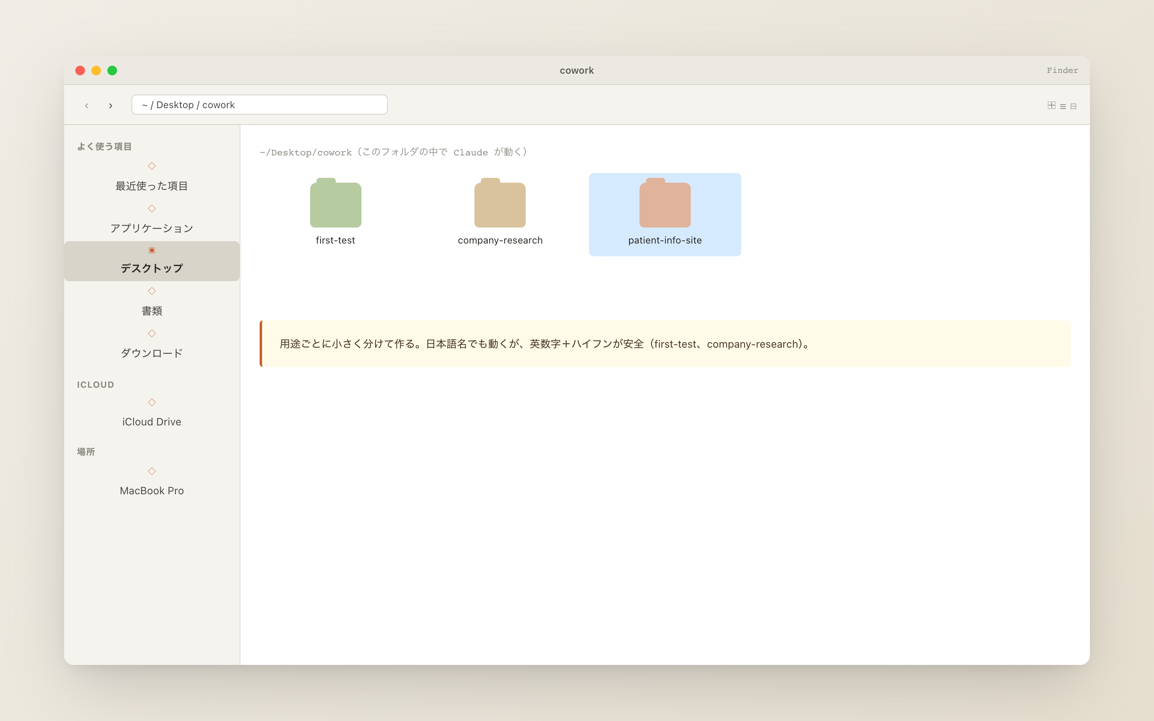
Task: Click the path field ~ / Desktop / cowork
Action: tap(259, 105)
